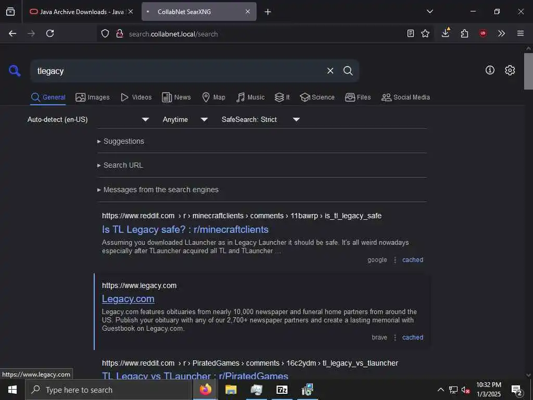Select the Science search category
This screenshot has height=400, width=533.
pyautogui.click(x=317, y=97)
